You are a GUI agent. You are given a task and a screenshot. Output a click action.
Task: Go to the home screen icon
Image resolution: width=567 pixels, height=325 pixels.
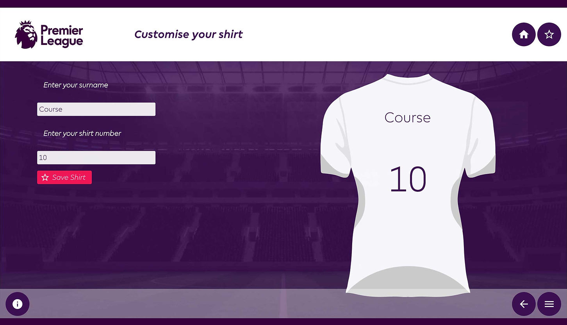point(523,34)
